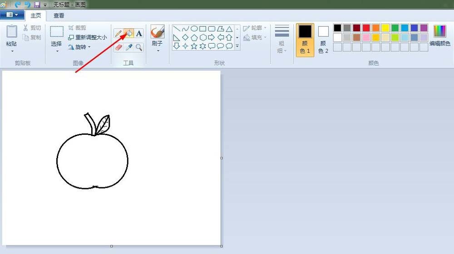Click the Save icon in title bar
The height and width of the screenshot is (254, 454).
[37, 5]
